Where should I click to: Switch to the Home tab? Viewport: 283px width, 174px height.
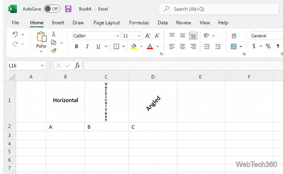click(x=36, y=23)
